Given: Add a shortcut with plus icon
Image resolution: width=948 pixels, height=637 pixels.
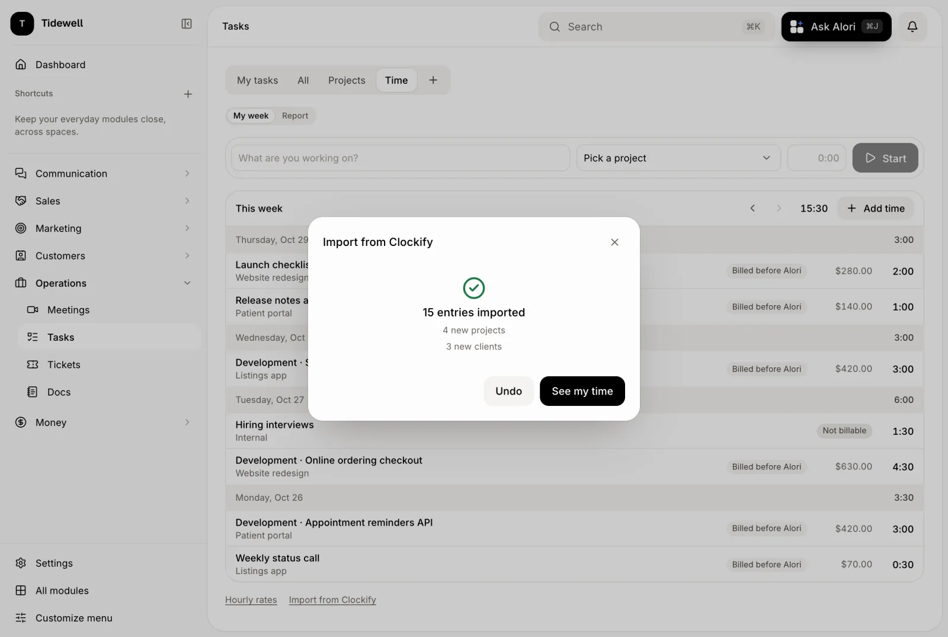Looking at the screenshot, I should coord(188,94).
